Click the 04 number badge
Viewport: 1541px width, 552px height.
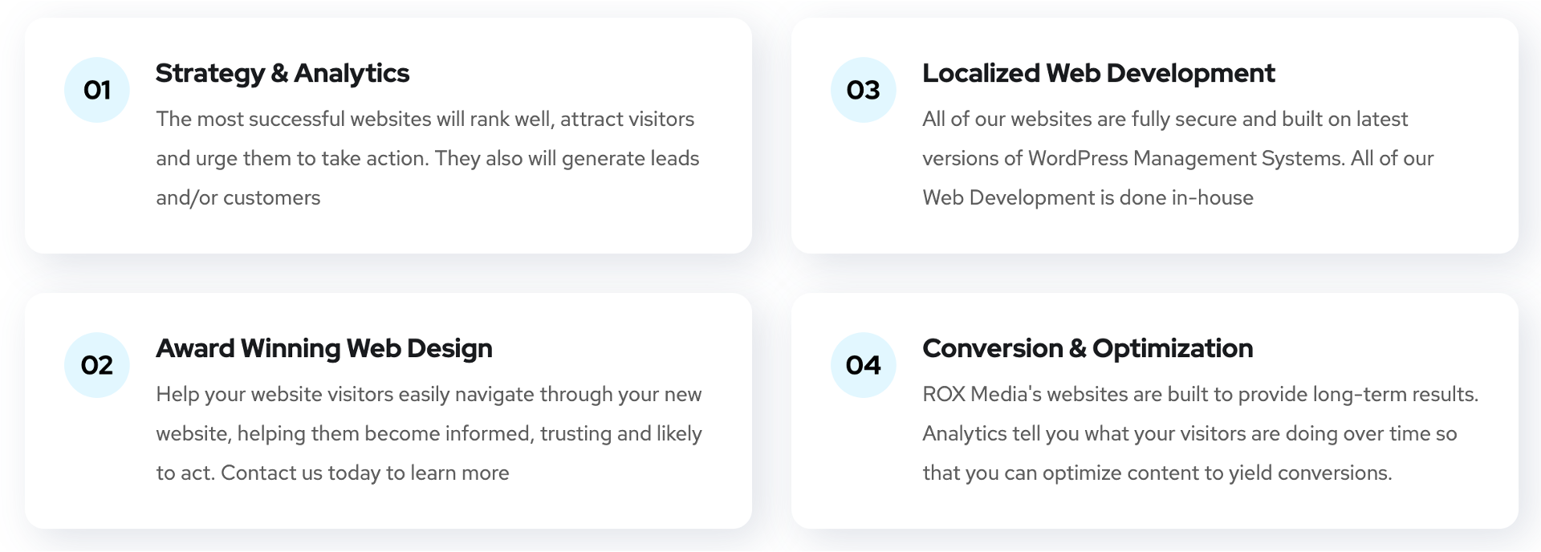[864, 365]
